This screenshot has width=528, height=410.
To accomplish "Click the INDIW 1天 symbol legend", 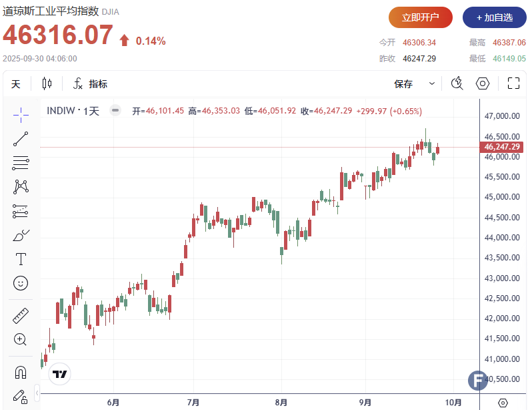I will pos(73,111).
